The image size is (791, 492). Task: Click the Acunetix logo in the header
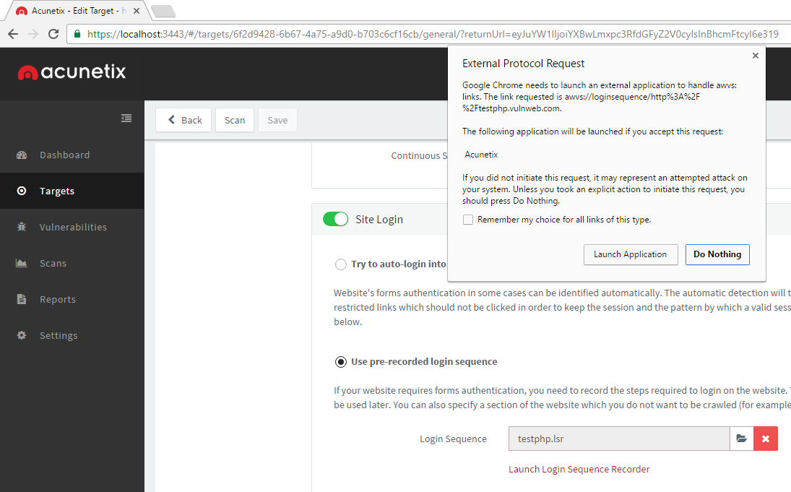pyautogui.click(x=72, y=72)
